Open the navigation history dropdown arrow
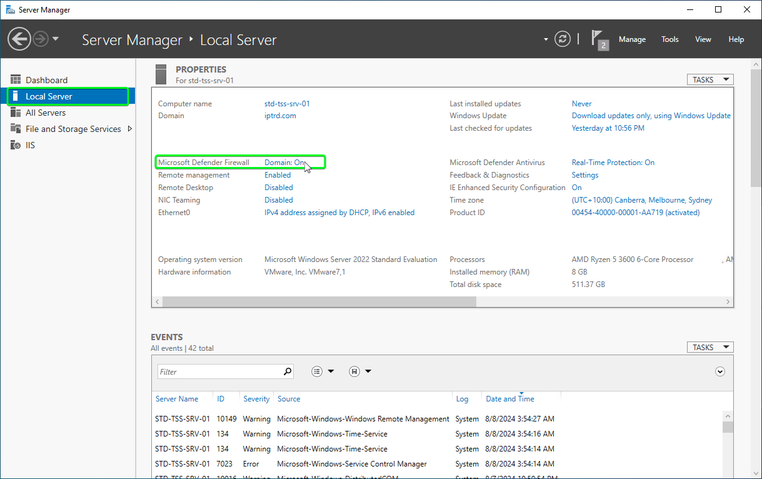Viewport: 762px width, 479px height. click(x=56, y=39)
